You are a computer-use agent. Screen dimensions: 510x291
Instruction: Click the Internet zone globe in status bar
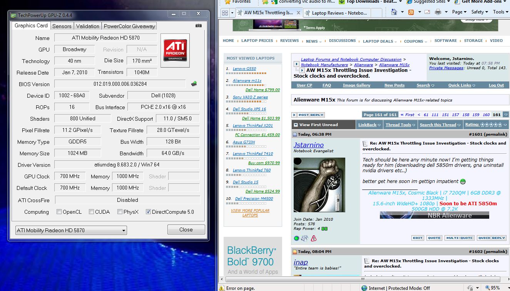365,288
